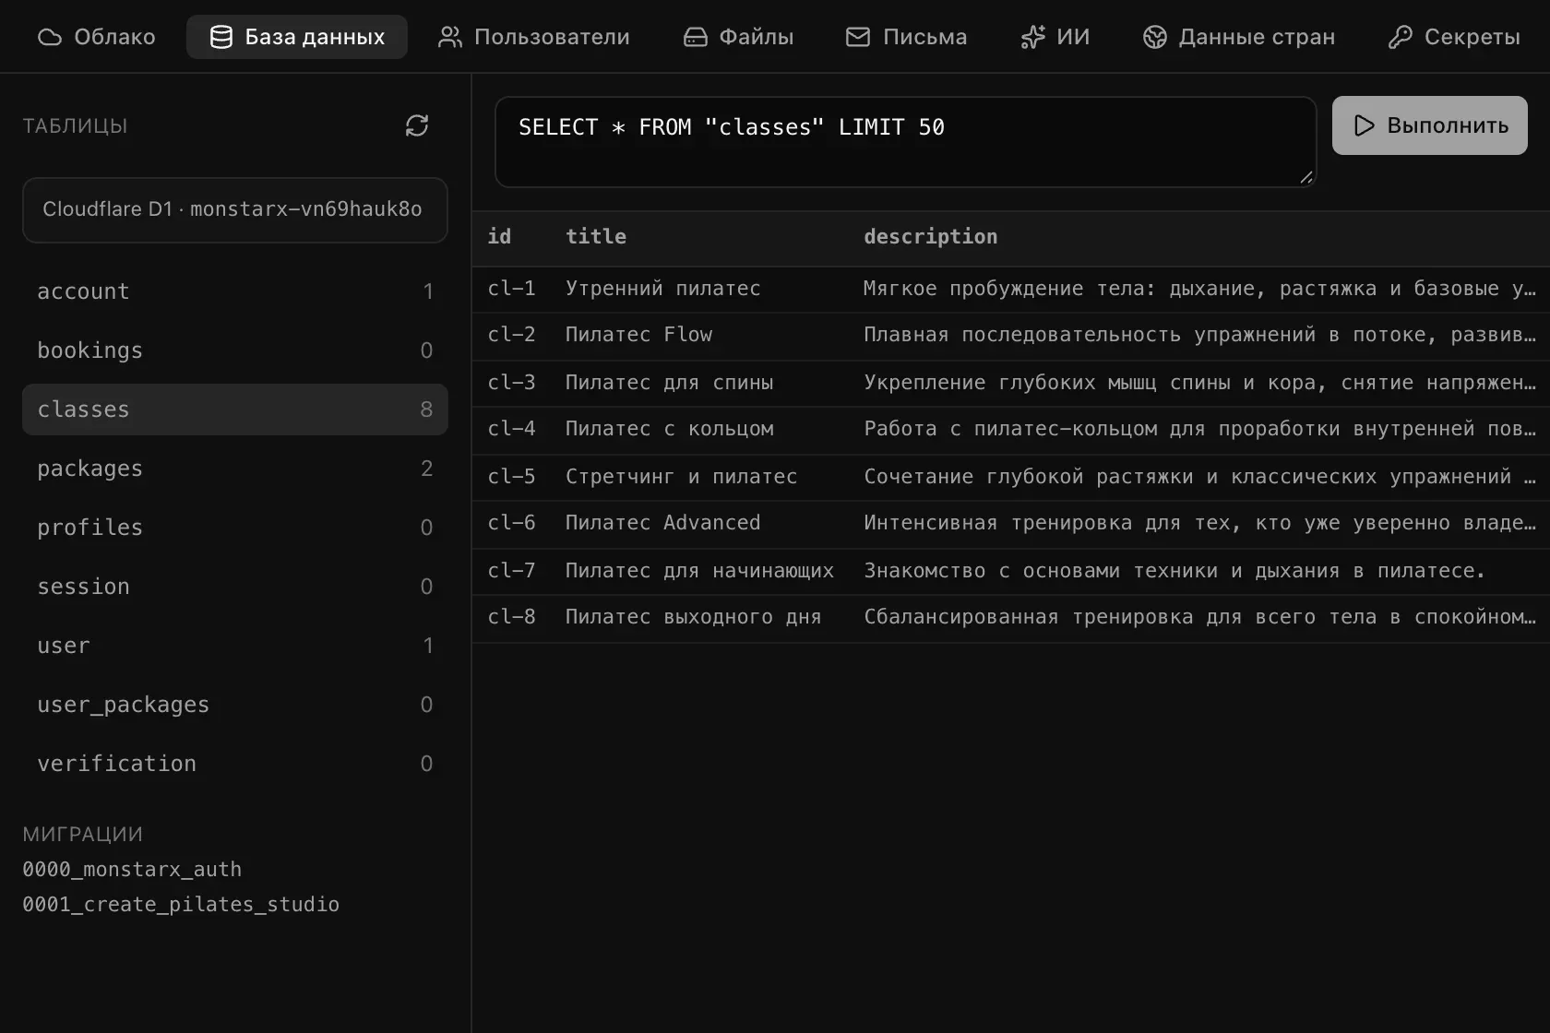
Task: Select the Cloudflare D1 database box
Action: (x=235, y=210)
